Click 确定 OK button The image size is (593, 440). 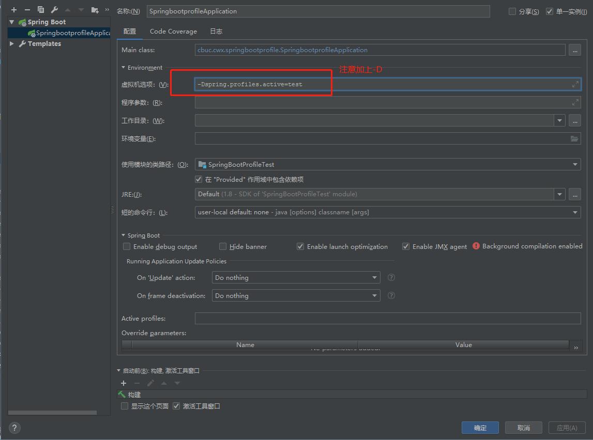[480, 428]
